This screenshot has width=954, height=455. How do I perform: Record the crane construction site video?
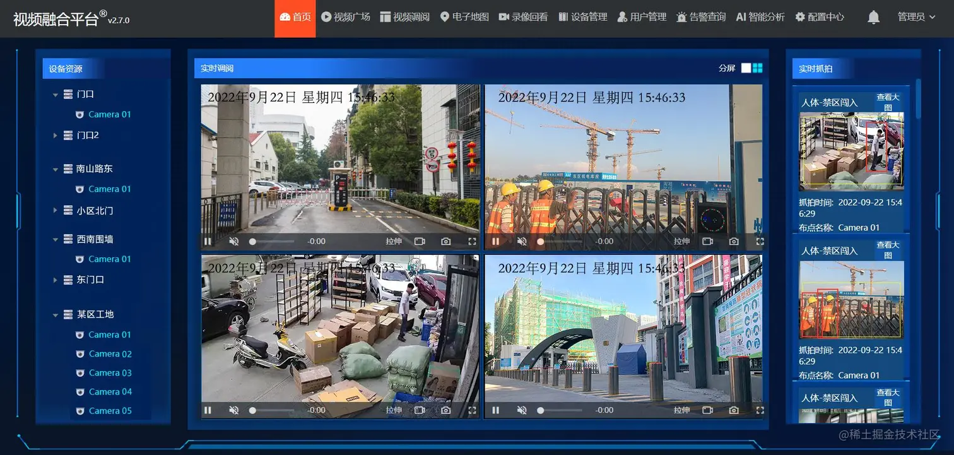pyautogui.click(x=707, y=241)
